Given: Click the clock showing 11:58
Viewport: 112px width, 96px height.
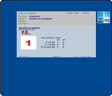Looking at the screenshot, I should click(x=69, y=13).
